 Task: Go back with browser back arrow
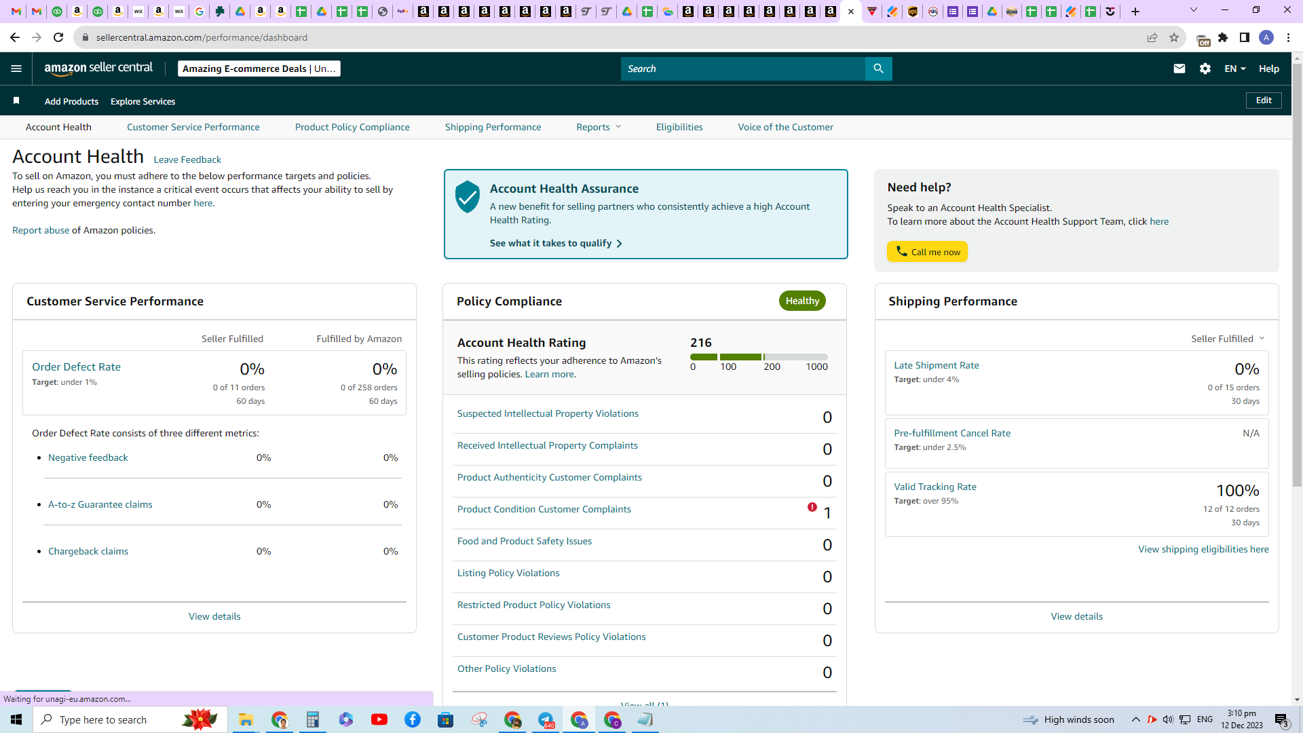[15, 37]
